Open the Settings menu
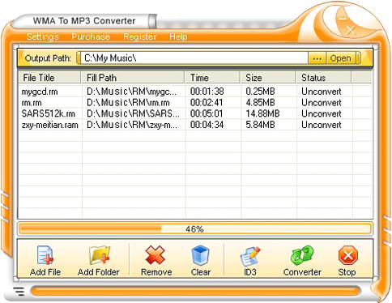Viewport: 392px width, 303px height. coord(43,36)
